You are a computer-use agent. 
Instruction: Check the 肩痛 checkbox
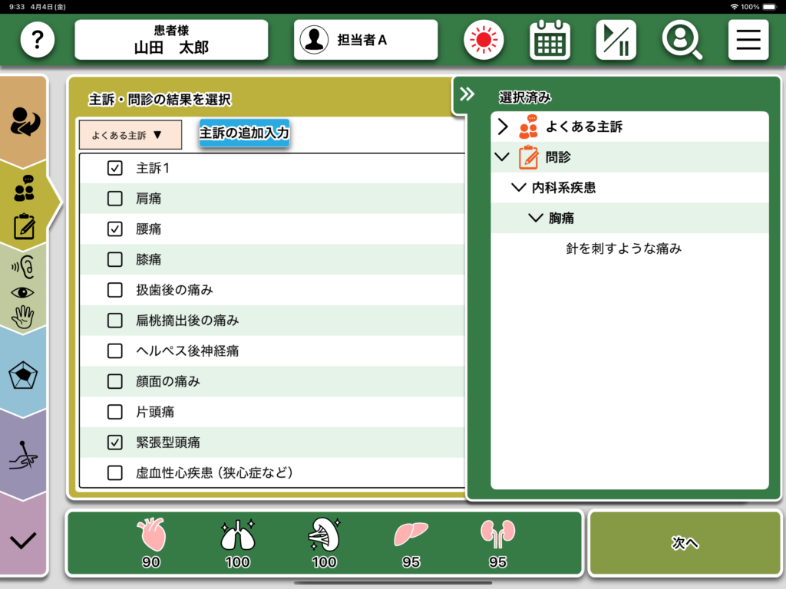tap(115, 199)
